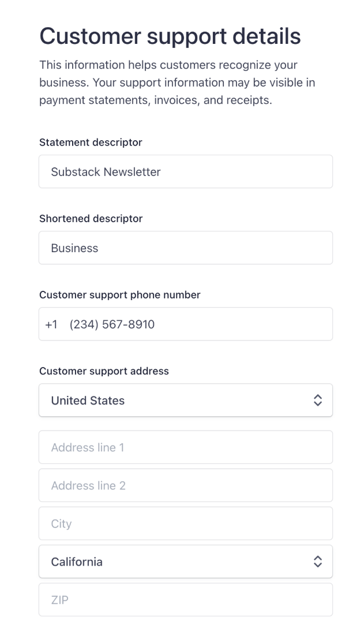Image resolution: width=360 pixels, height=636 pixels.
Task: Select the text Substack Newsletter in the descriptor field
Action: tap(107, 171)
